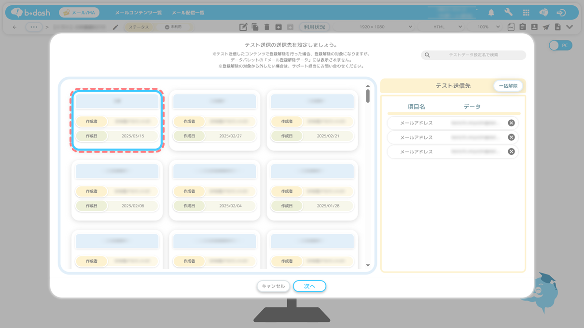Click the trash delete toolbar icon
The height and width of the screenshot is (328, 584).
coord(266,27)
